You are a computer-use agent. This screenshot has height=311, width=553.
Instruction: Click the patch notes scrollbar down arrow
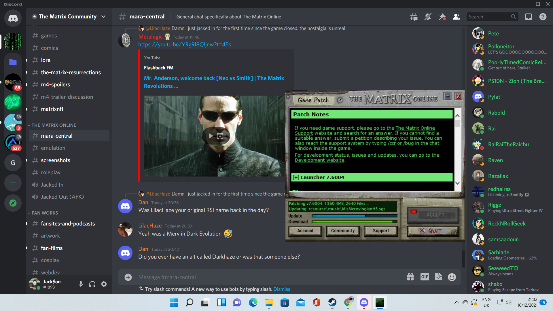457,183
